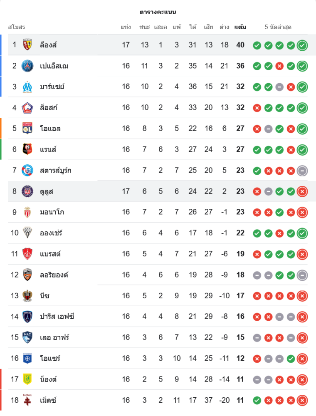
Task: Click Toulouse's latest match loss indicator
Action: (x=302, y=191)
